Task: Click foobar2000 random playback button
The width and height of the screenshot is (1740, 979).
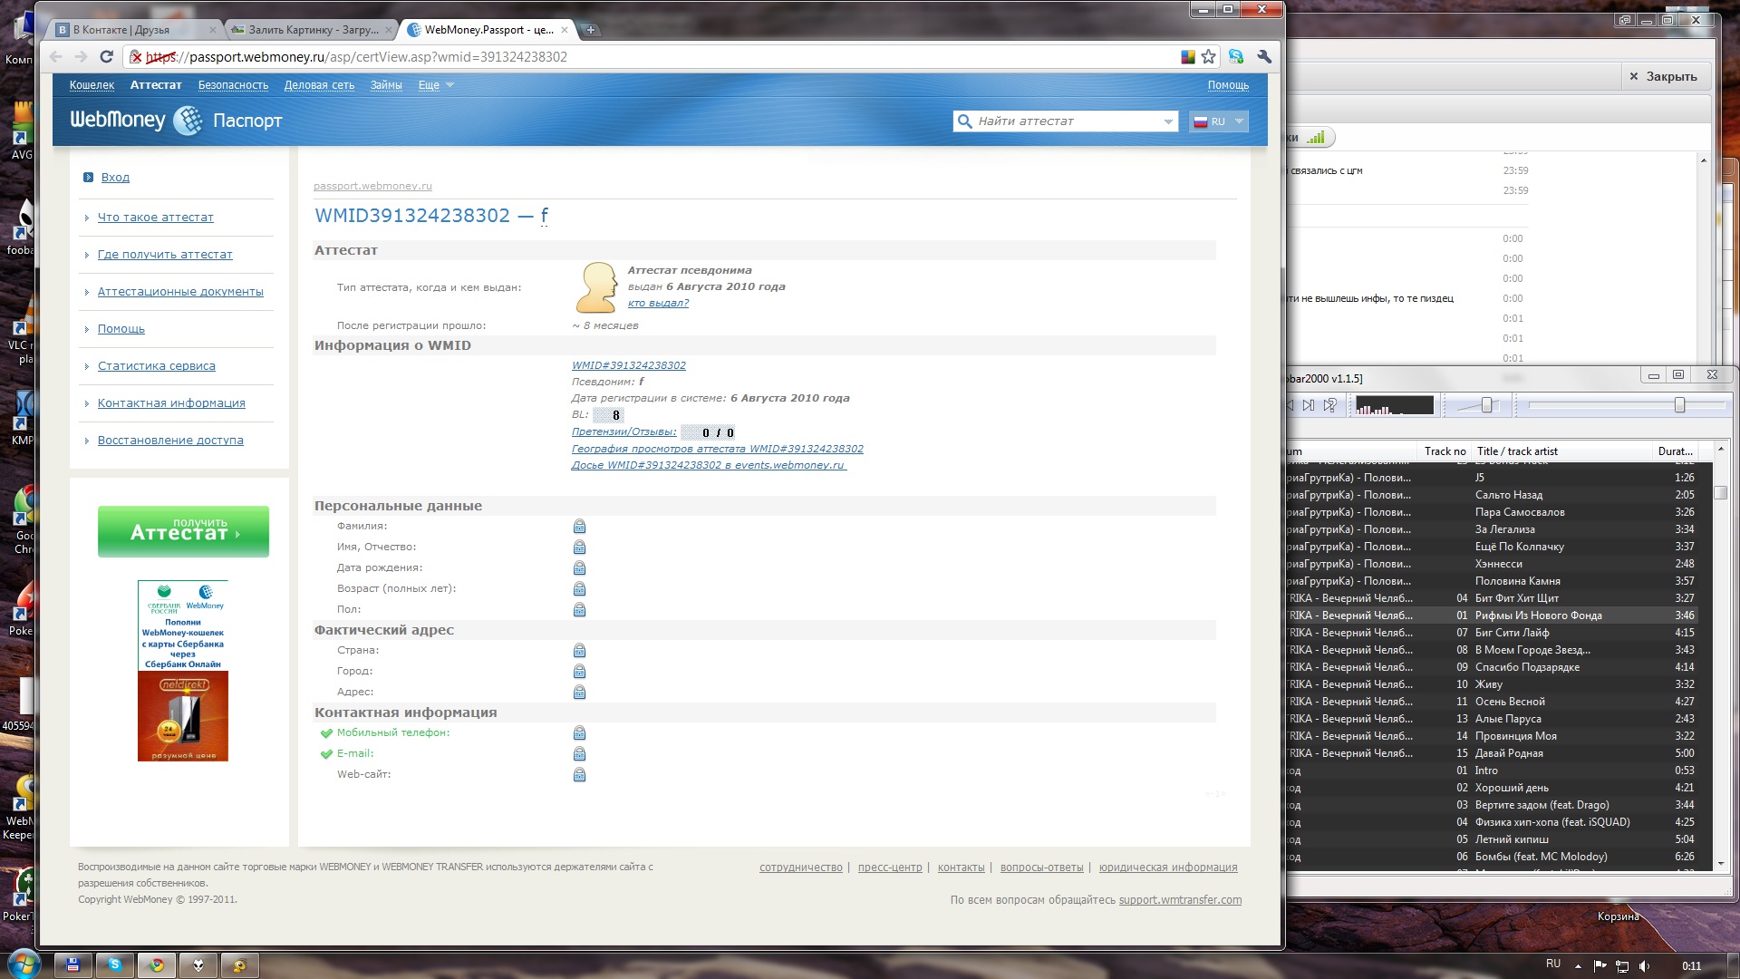Action: coord(1329,405)
